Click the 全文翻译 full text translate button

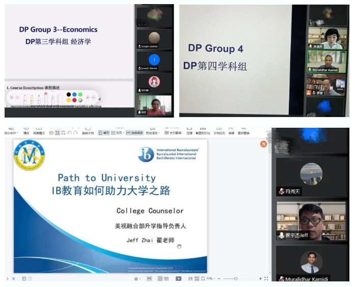click(173, 133)
